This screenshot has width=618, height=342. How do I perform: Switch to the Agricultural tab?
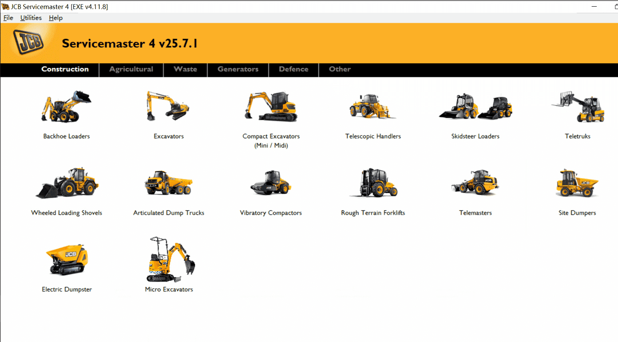[x=131, y=70]
